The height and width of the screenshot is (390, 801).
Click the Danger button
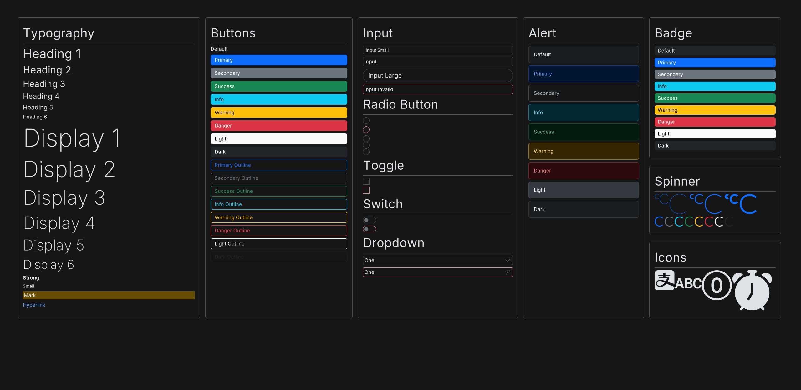(279, 126)
